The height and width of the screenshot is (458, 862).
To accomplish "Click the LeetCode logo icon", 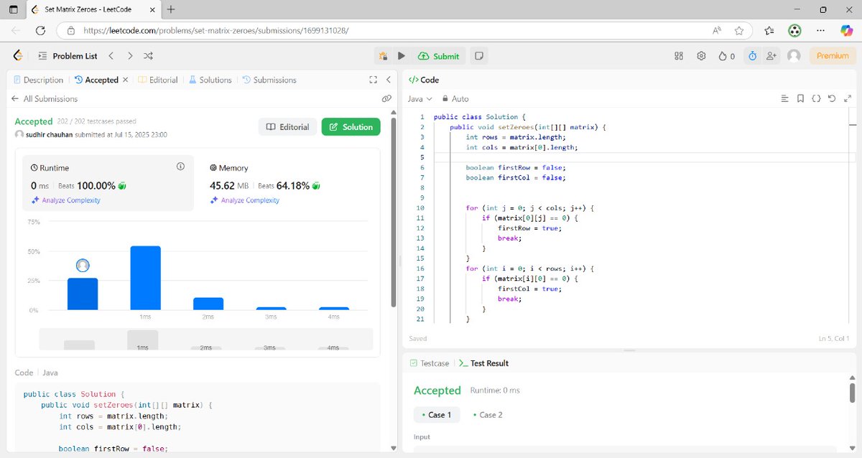I will tap(18, 56).
